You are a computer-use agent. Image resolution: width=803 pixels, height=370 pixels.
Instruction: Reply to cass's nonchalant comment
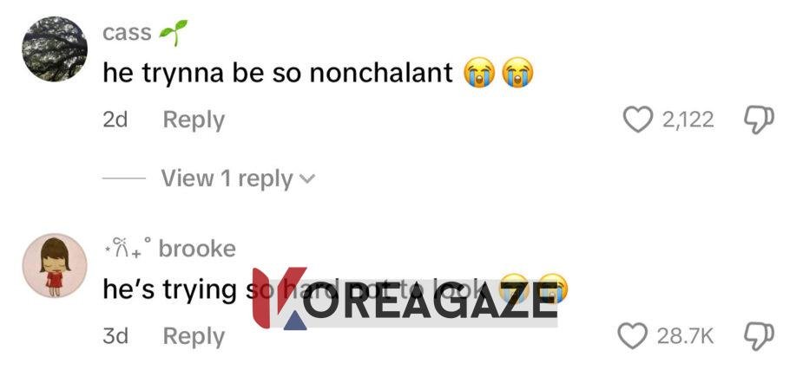click(x=194, y=120)
